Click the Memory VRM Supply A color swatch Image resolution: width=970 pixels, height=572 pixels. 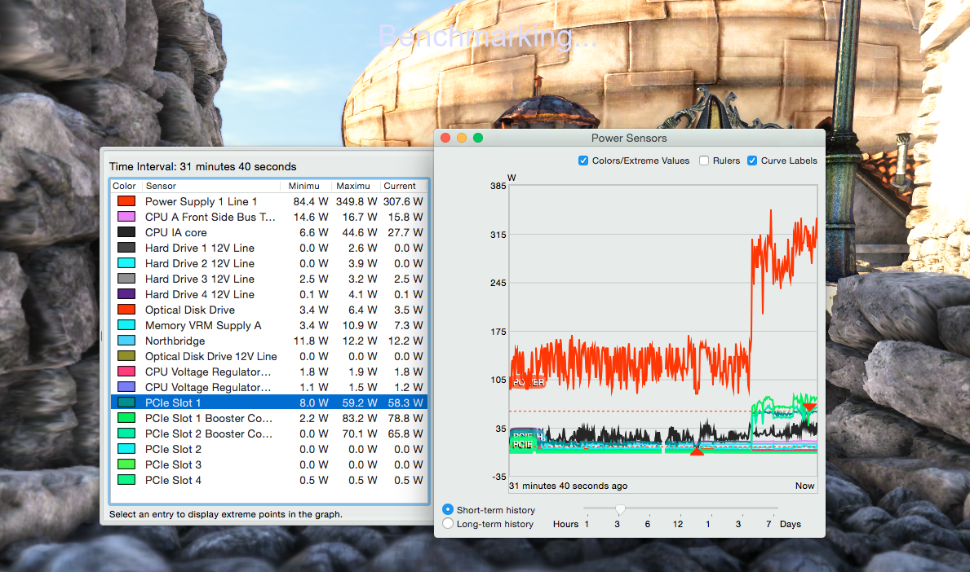[126, 324]
